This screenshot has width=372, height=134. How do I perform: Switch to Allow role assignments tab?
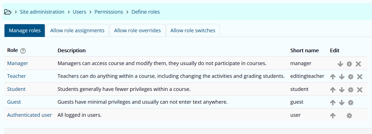[x=77, y=31]
